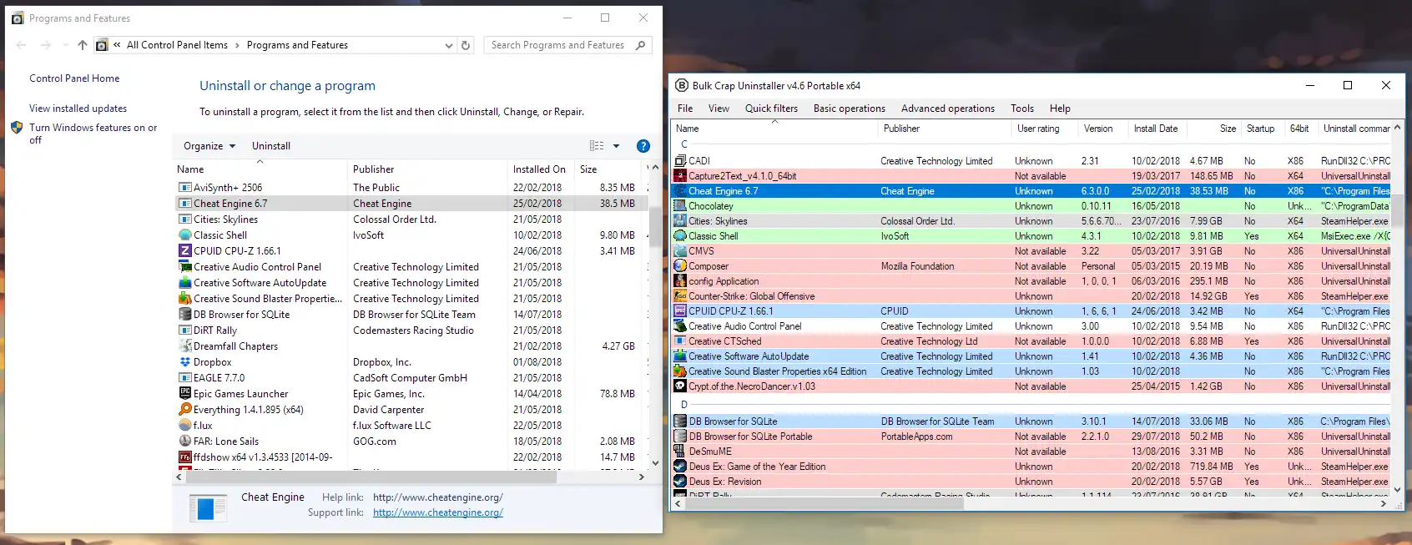The image size is (1412, 545).
Task: Click the Creative Sound Blaster Properties icon in Programs and Features
Action: point(185,299)
